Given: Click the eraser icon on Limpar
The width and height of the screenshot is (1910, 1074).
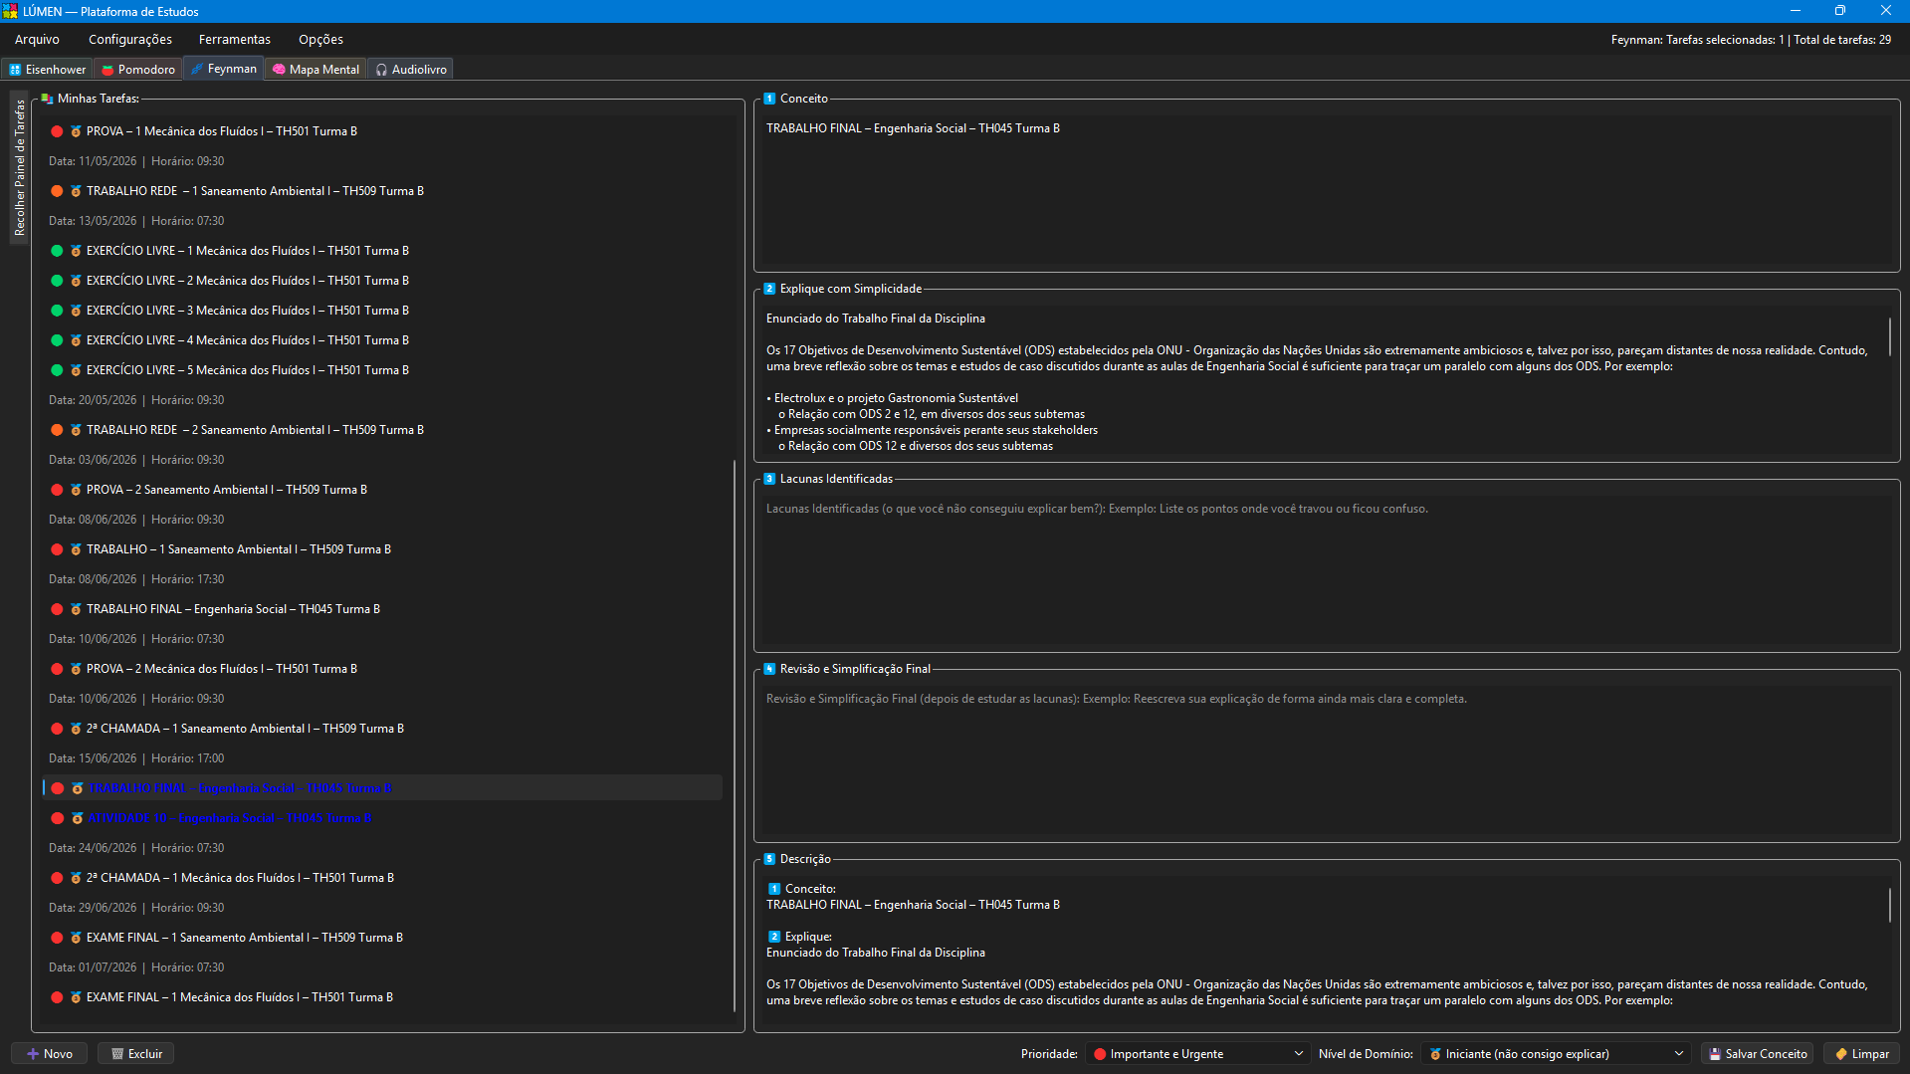Looking at the screenshot, I should [x=1841, y=1054].
